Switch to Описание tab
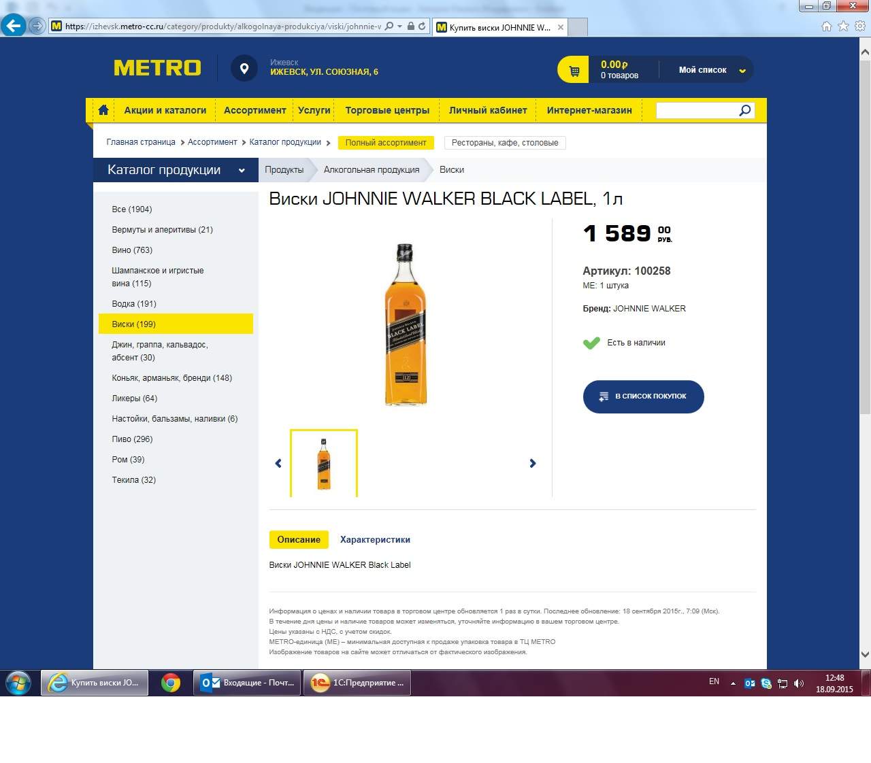 (299, 539)
